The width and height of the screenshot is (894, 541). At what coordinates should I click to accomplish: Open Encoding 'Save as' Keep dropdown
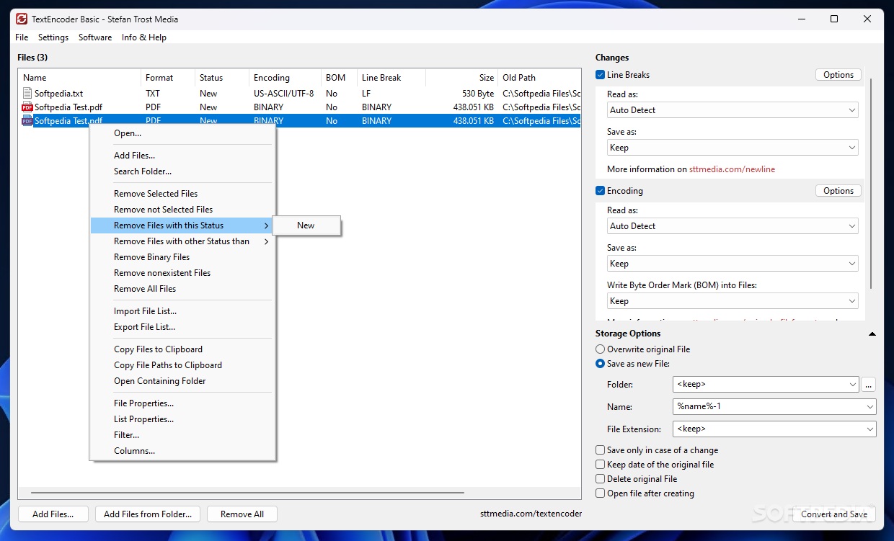733,264
